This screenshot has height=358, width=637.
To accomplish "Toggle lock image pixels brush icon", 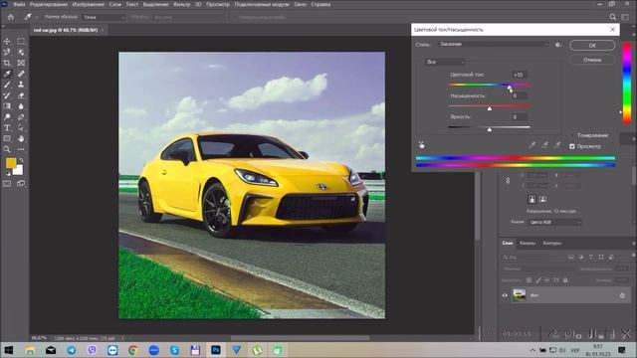I will [538, 280].
